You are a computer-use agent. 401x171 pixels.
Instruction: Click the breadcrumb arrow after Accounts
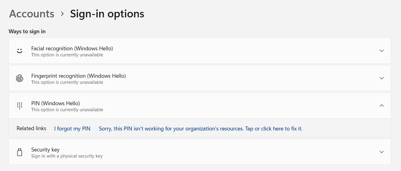point(62,14)
